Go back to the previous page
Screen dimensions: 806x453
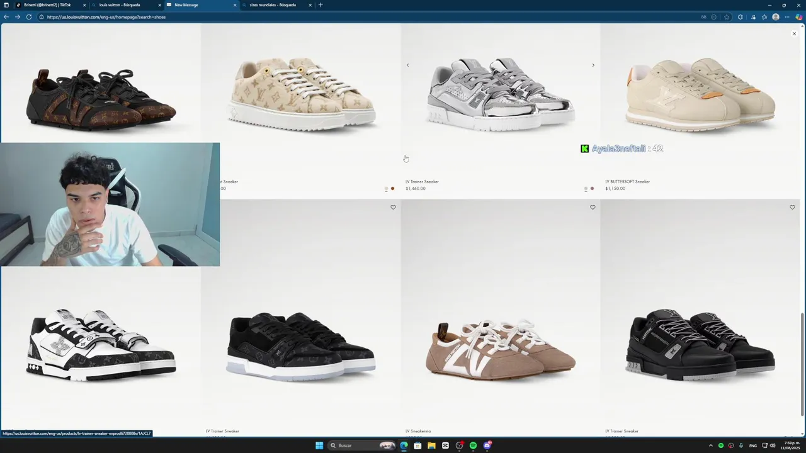6,17
